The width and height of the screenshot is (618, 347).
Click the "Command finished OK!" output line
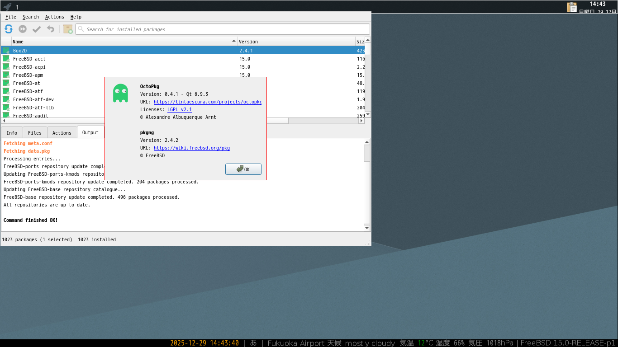point(31,220)
